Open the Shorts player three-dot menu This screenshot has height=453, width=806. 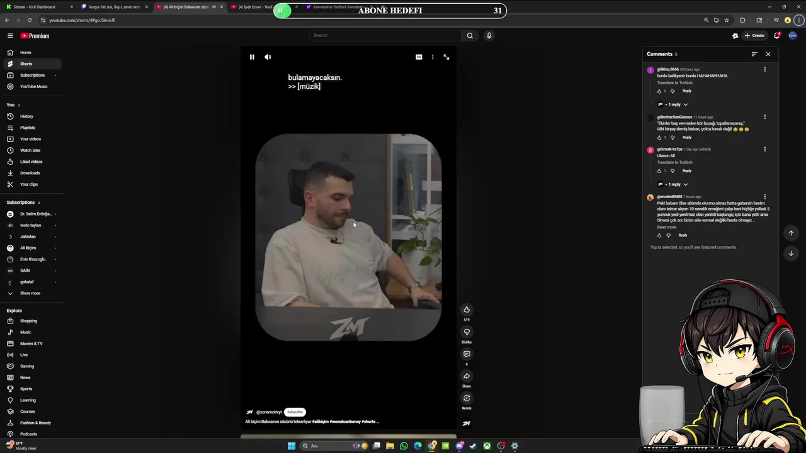pos(433,57)
